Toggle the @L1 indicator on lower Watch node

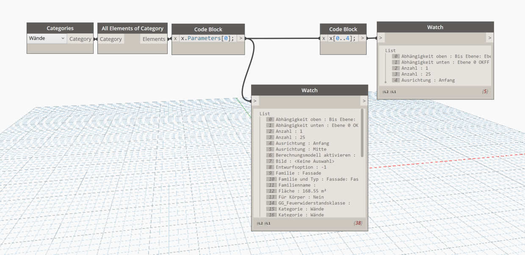point(267,223)
